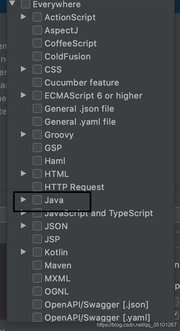Image resolution: width=180 pixels, height=331 pixels.
Task: Tick the HTTP Request checkbox
Action: click(x=37, y=187)
